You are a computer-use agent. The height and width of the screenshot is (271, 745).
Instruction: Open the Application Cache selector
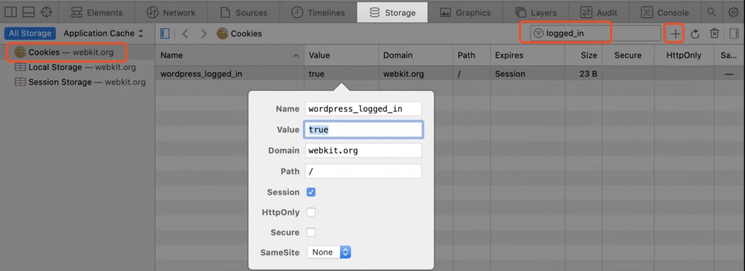pyautogui.click(x=104, y=34)
